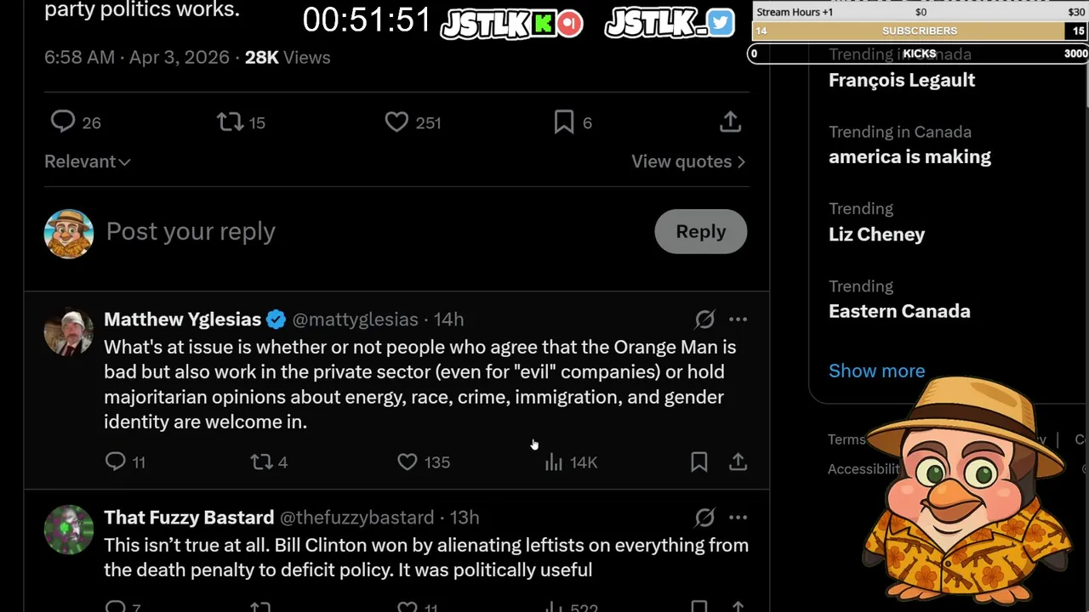Viewport: 1089px width, 612px height.
Task: Share the main post
Action: 730,122
